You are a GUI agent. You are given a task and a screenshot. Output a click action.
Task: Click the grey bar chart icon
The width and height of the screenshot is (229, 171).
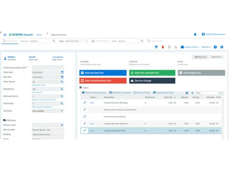pyautogui.click(x=176, y=47)
